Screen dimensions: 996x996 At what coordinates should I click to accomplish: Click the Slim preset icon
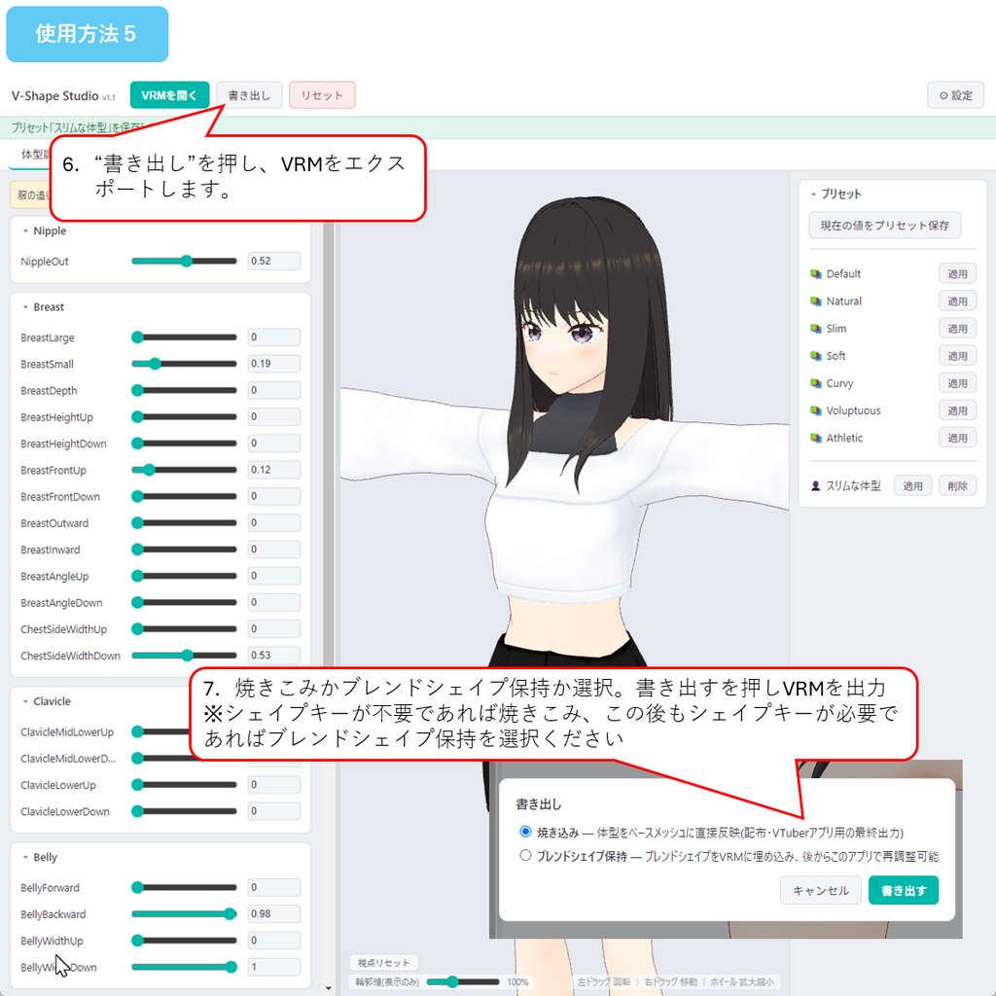tap(816, 329)
